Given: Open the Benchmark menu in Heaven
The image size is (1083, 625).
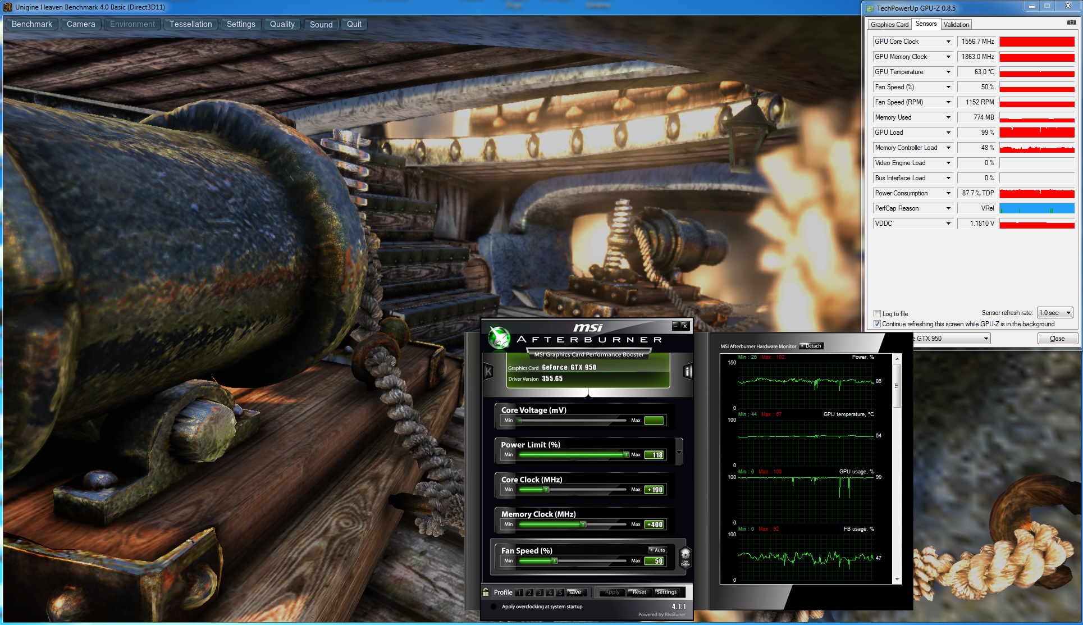Looking at the screenshot, I should click(x=32, y=24).
